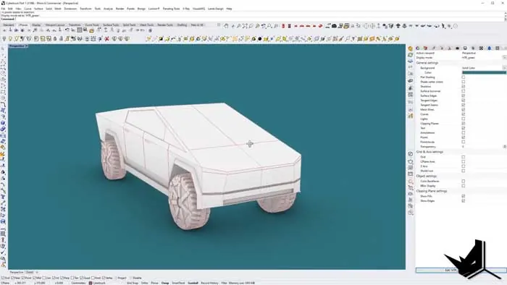Collapse the Object settings section
Image resolution: width=507 pixels, height=285 pixels.
[x=427, y=176]
